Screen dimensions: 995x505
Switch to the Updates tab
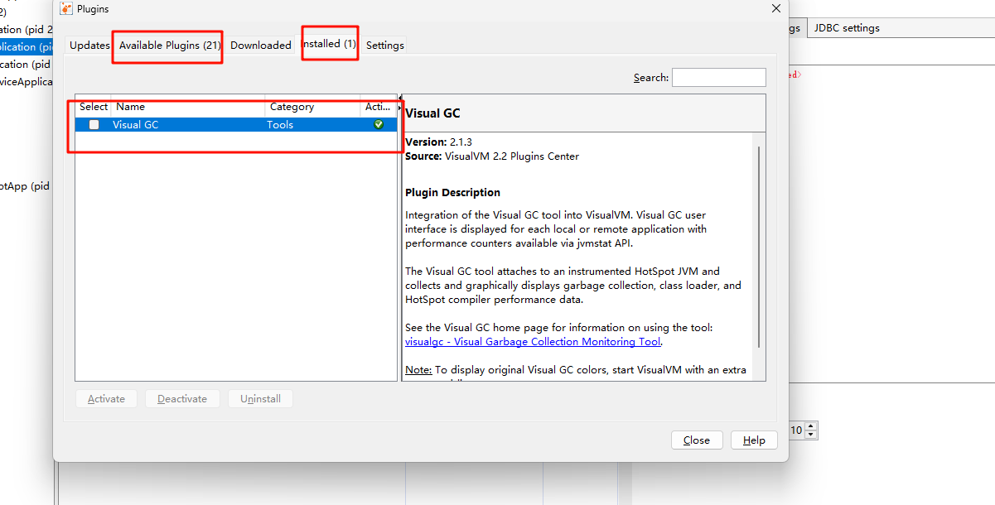89,46
